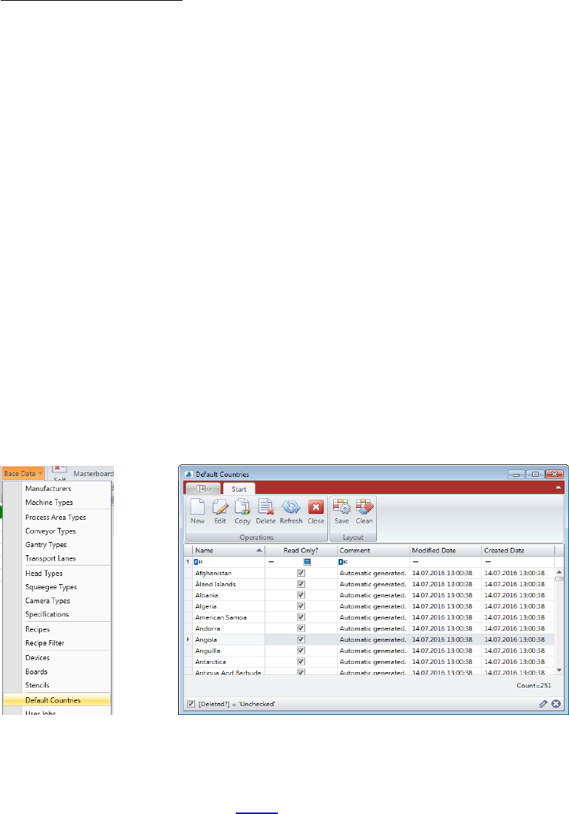Click the Name column filter operator icon
The image size is (569, 814).
[197, 562]
